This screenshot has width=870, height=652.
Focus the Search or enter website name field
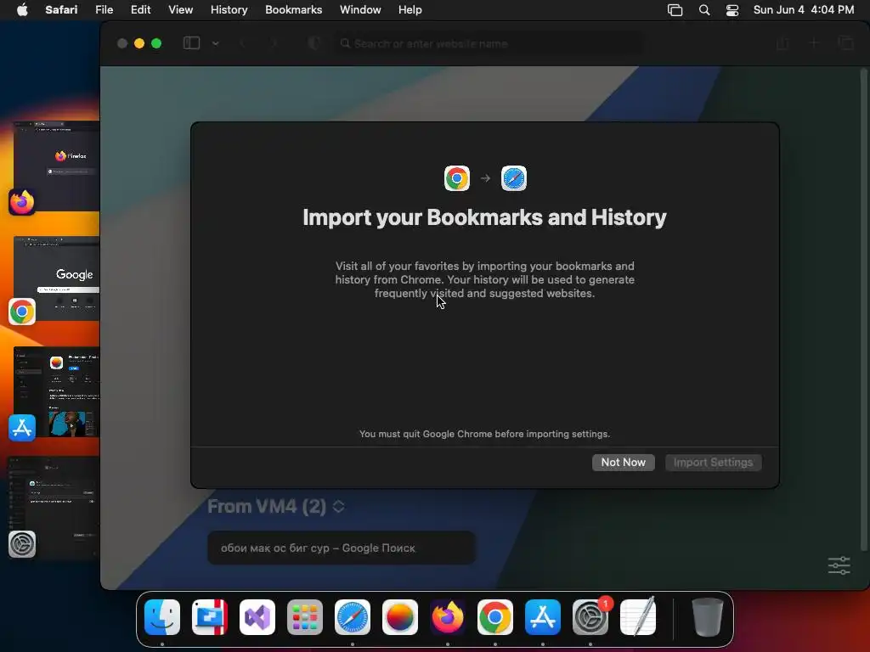[489, 43]
